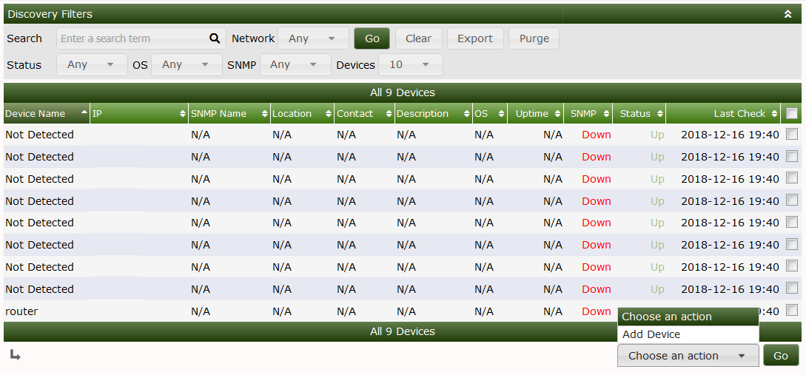Sort by Device Name column arrow
The image size is (806, 375).
[x=84, y=114]
